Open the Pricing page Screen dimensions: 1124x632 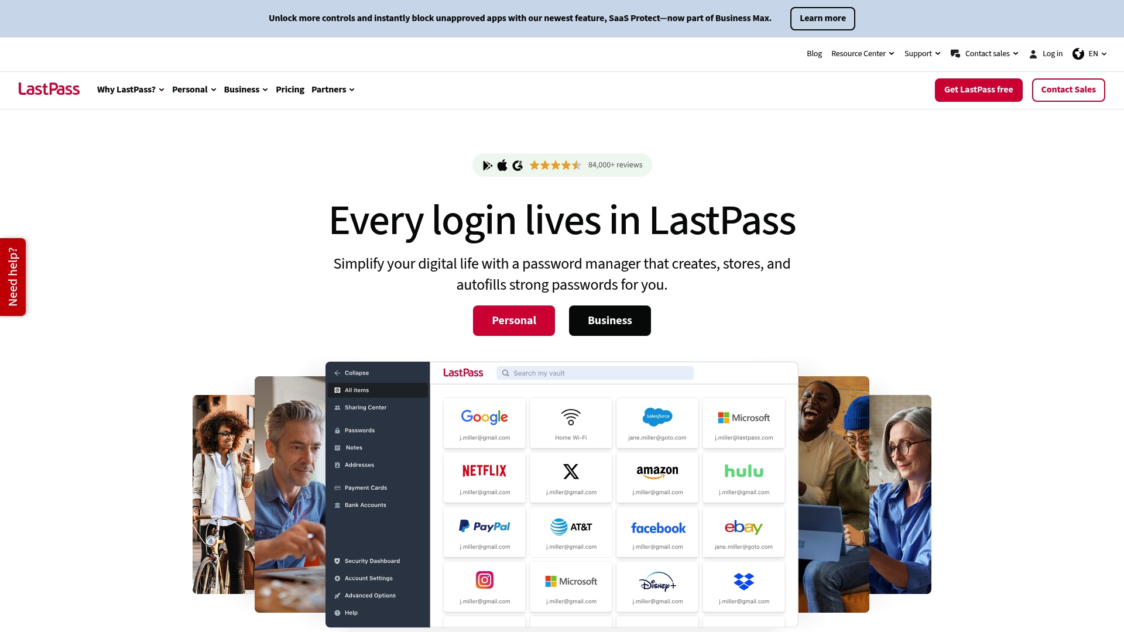tap(290, 90)
